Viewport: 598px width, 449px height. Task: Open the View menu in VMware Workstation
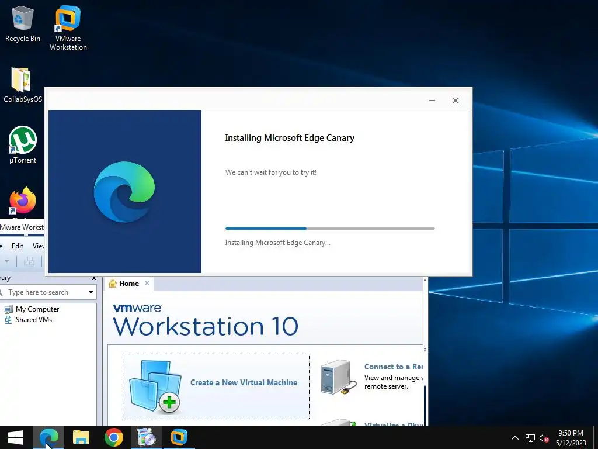38,246
